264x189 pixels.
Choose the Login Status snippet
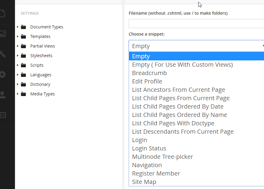pyautogui.click(x=149, y=148)
